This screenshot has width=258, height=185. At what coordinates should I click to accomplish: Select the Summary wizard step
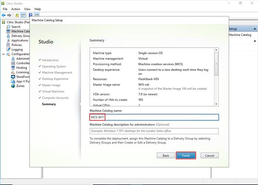point(49,104)
